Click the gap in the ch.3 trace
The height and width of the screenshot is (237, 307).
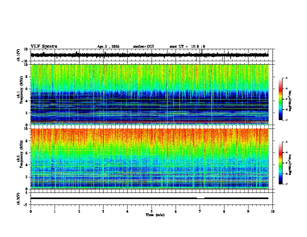tap(200, 198)
